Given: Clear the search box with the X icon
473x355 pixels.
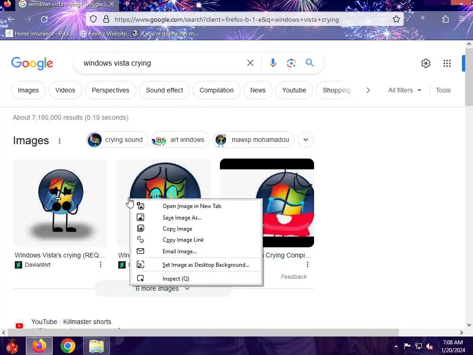Looking at the screenshot, I should [x=250, y=63].
